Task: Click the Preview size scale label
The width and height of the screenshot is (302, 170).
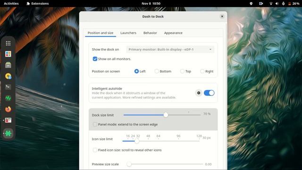Action: [105, 164]
